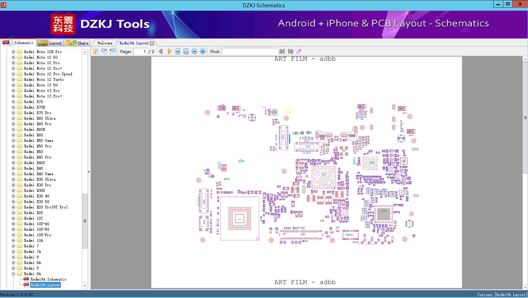Click the Redmi K50 folder icon
This screenshot has height=298, width=528.
(20, 152)
